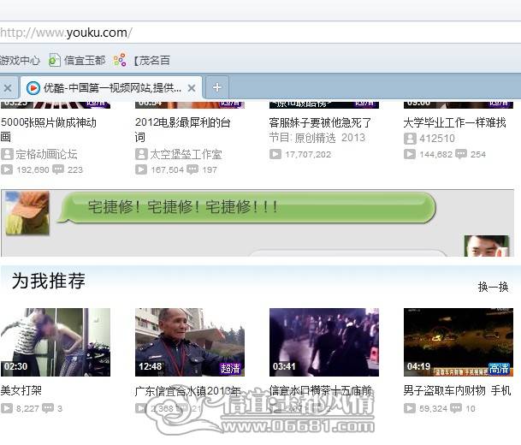Click the colorful dots icon beside 茂名百

[x=120, y=60]
